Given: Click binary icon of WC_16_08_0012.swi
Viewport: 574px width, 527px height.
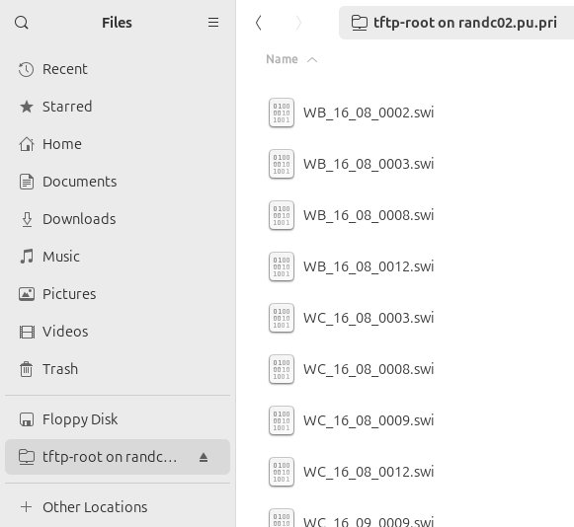Looking at the screenshot, I should (x=282, y=472).
